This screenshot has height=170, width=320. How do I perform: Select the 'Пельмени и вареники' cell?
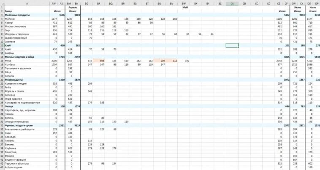(x=27, y=68)
